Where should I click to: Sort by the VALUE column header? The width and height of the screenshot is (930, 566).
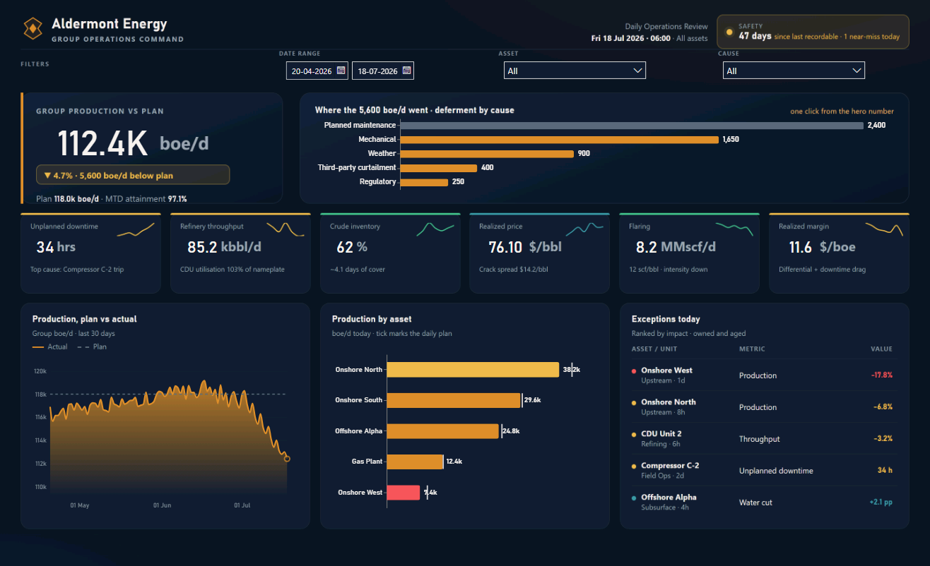[x=881, y=349]
